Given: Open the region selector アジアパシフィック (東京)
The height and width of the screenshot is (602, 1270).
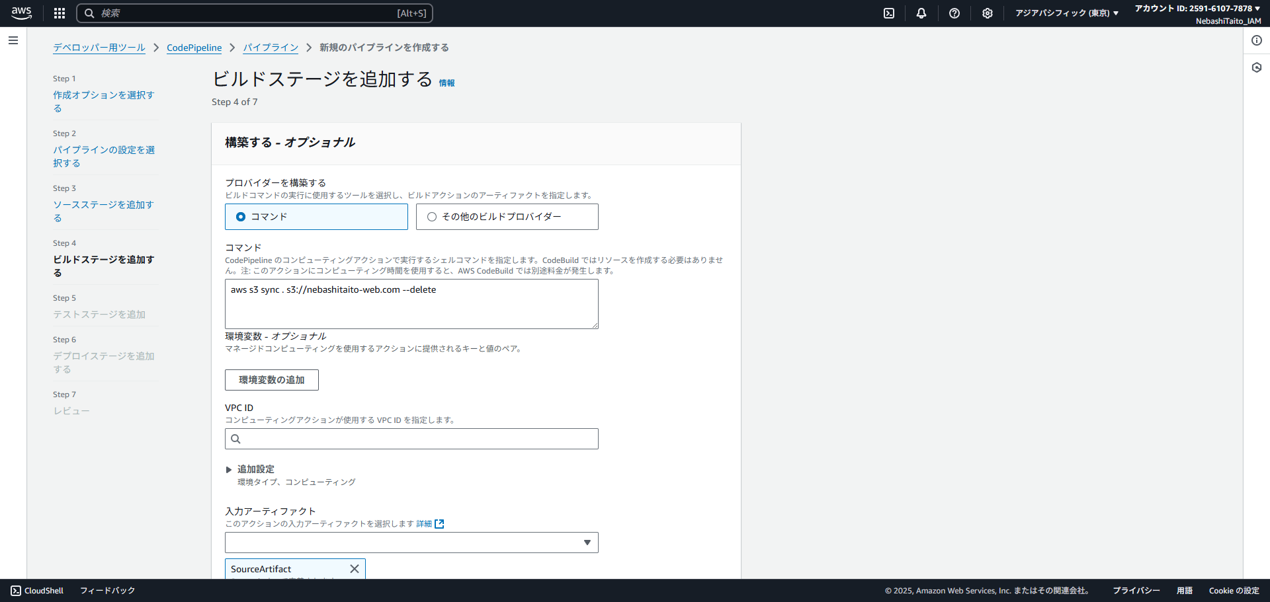Looking at the screenshot, I should pos(1067,13).
